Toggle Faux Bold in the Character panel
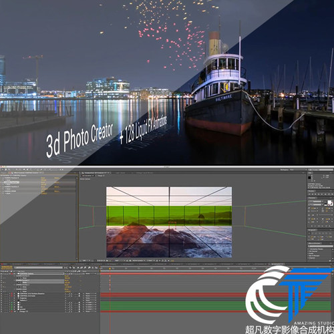The width and height of the screenshot is (334, 334). (x=312, y=226)
